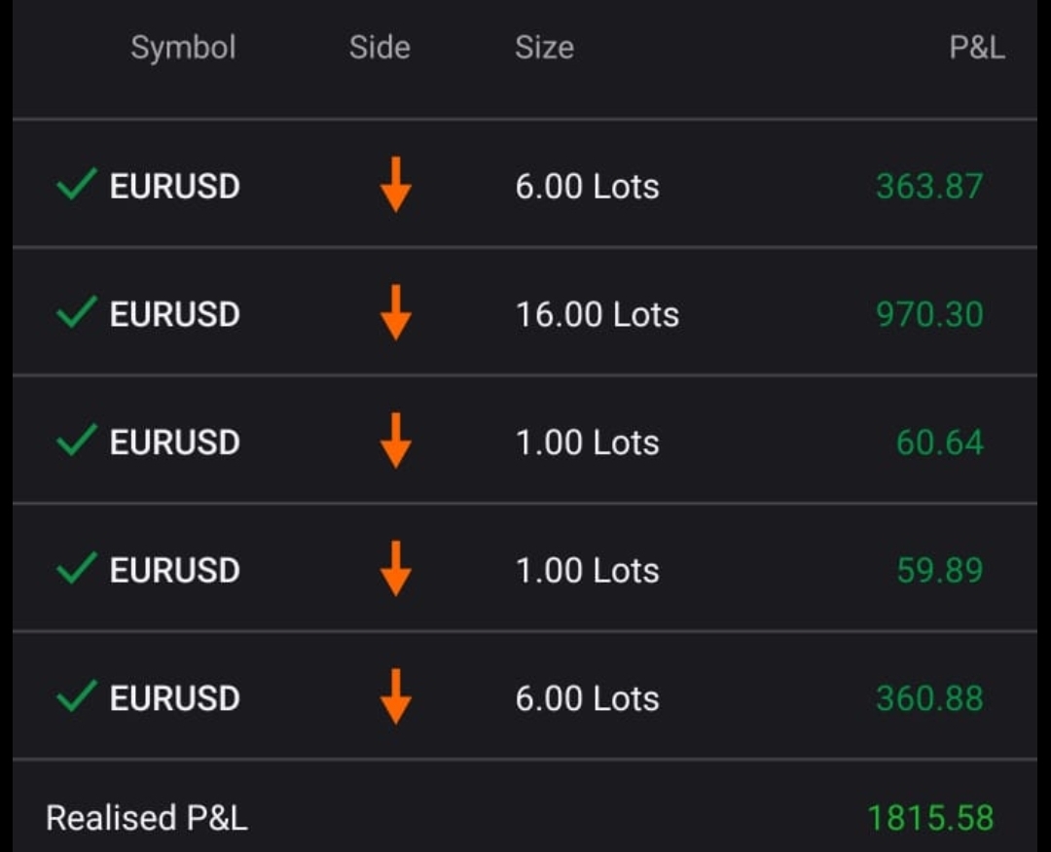Sort by the Side column header
Viewport: 1051px width, 852px height.
click(380, 47)
